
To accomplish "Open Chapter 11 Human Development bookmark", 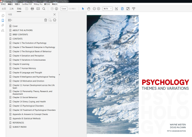I will [34, 86].
